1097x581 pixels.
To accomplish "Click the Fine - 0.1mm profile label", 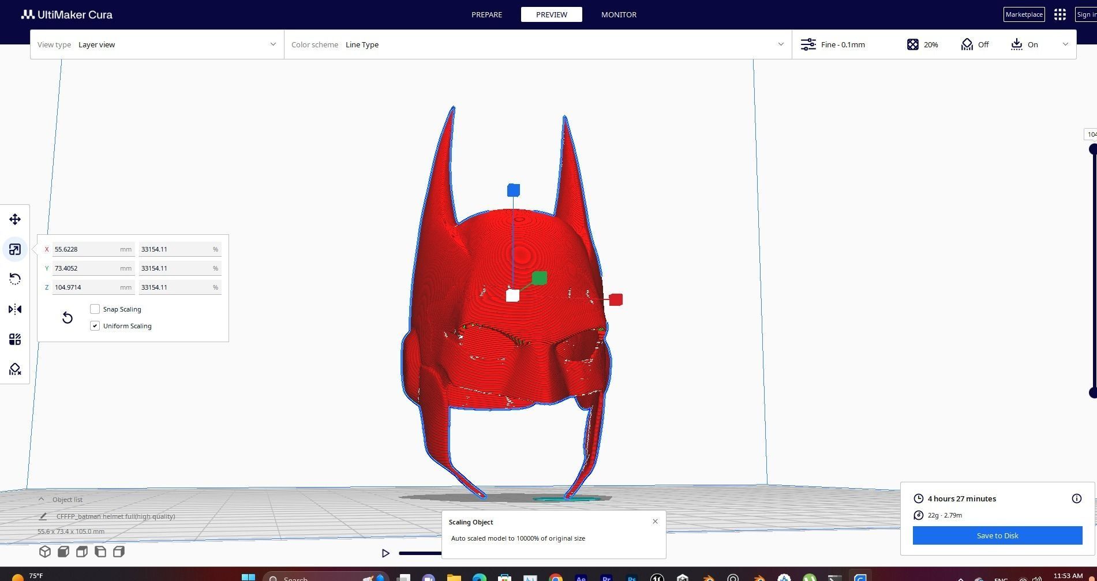I will (x=843, y=44).
